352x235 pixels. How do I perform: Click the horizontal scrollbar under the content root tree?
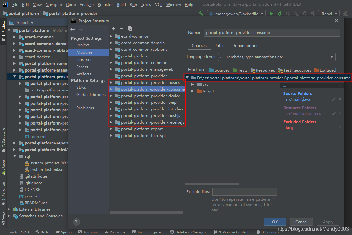coord(212,184)
